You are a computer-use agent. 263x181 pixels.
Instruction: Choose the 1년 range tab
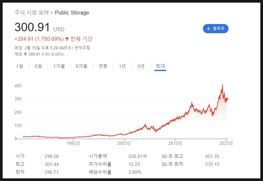(x=122, y=66)
